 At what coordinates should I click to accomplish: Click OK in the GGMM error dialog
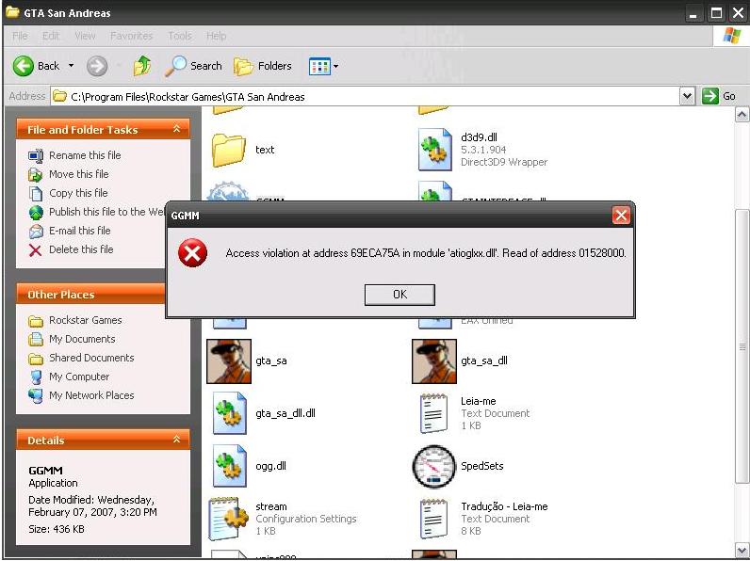tap(399, 295)
